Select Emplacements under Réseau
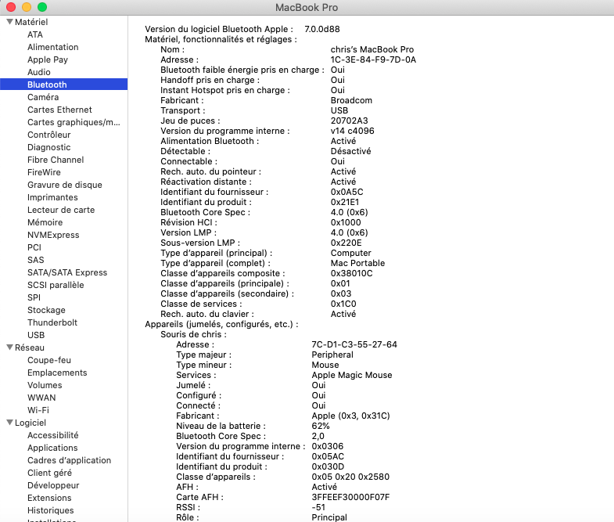This screenshot has width=614, height=522. coord(57,373)
